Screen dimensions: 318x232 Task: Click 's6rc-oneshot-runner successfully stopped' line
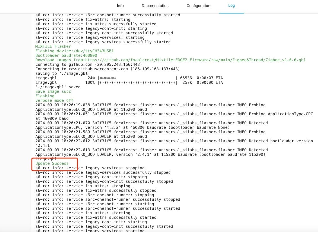point(108,199)
